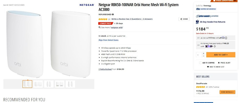Select the second product thumbnail
The height and width of the screenshot is (103, 239).
38,84
